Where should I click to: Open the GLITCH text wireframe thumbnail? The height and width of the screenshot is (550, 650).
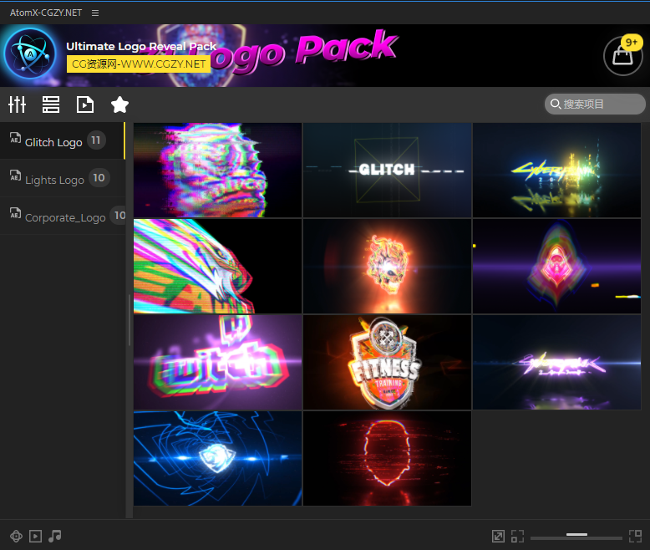(x=387, y=170)
